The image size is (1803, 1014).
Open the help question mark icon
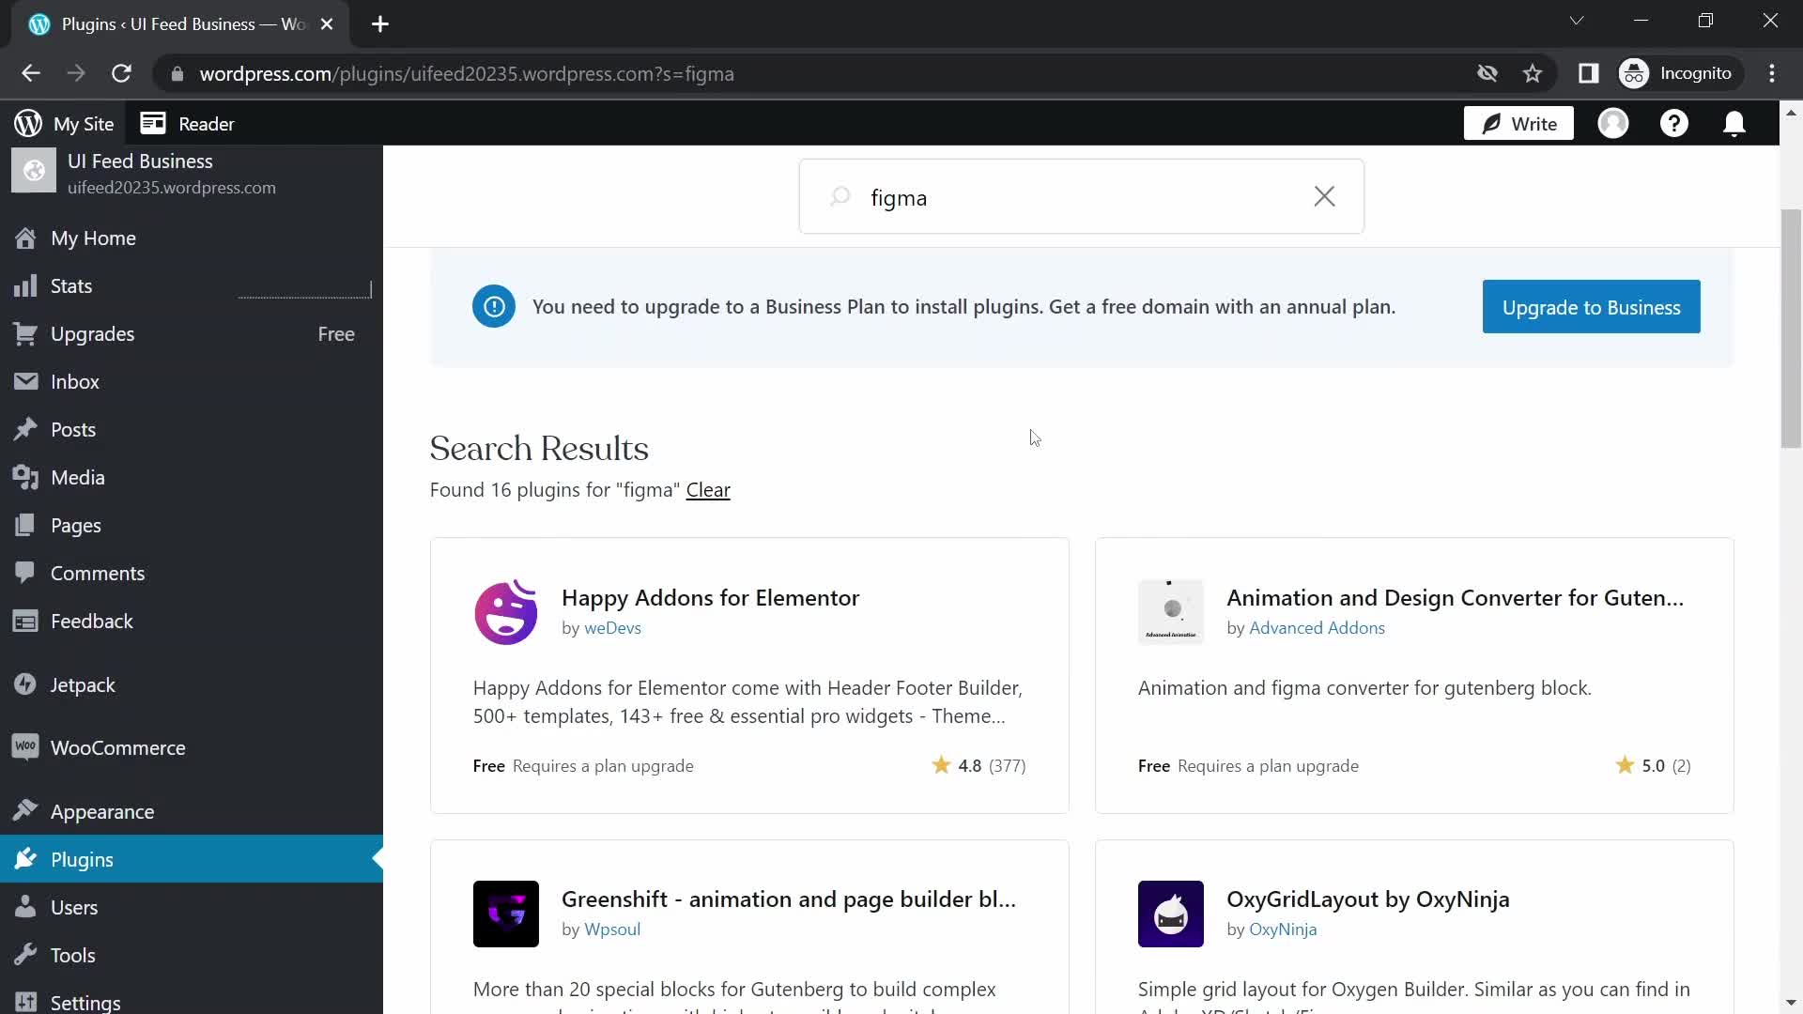point(1673,124)
